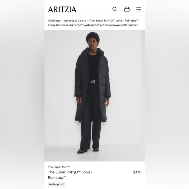Tap the puffer coat's hood collar

click(x=93, y=51)
